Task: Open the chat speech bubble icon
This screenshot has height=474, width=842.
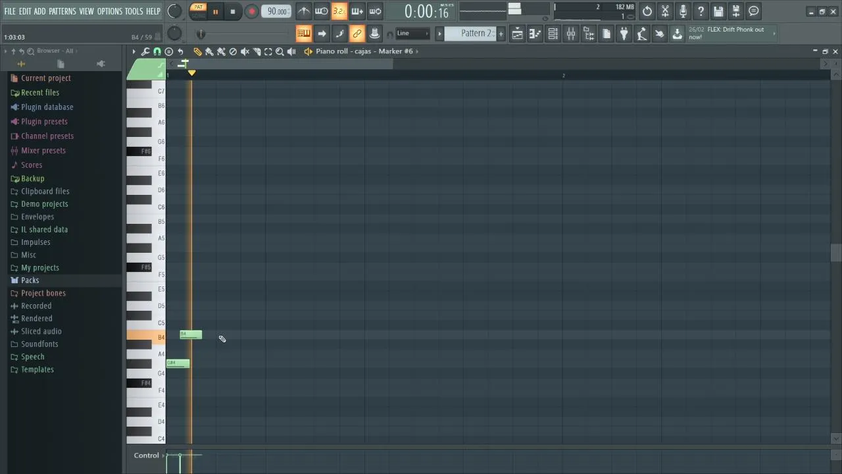Action: tap(754, 11)
